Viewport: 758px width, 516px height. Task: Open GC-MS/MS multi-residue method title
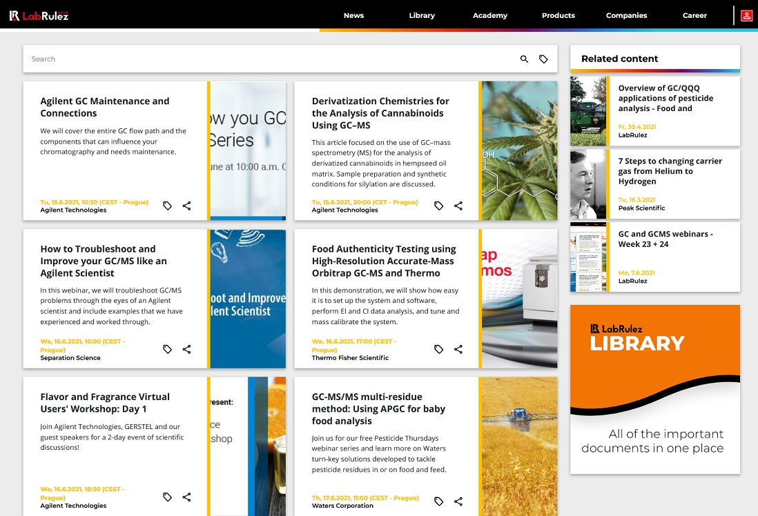click(378, 409)
